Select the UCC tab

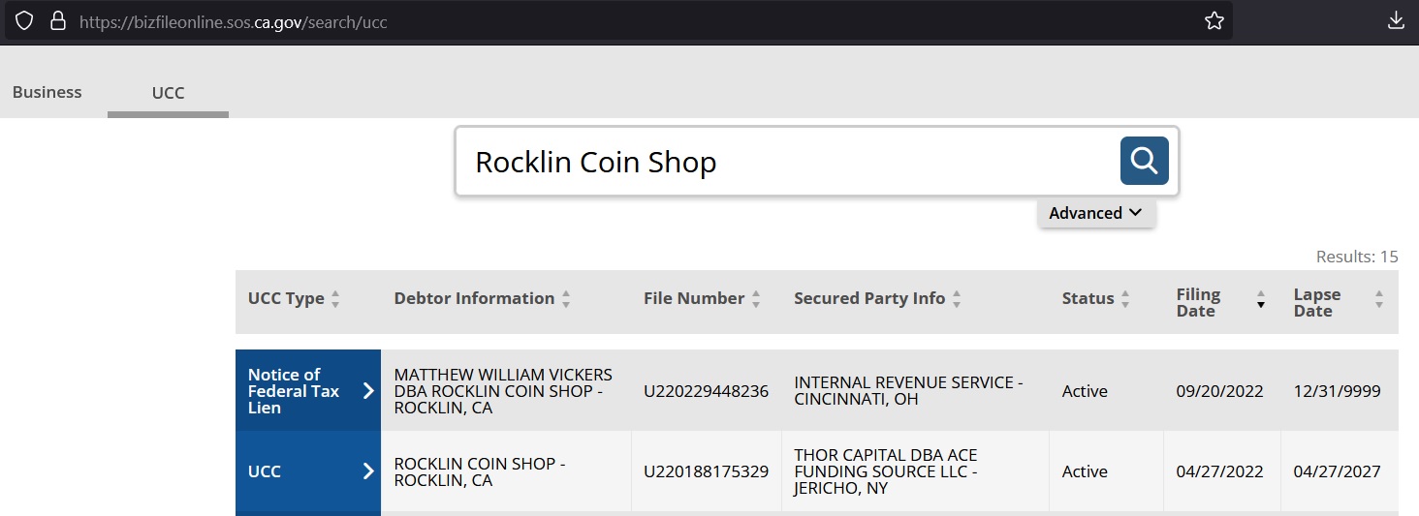[x=168, y=93]
